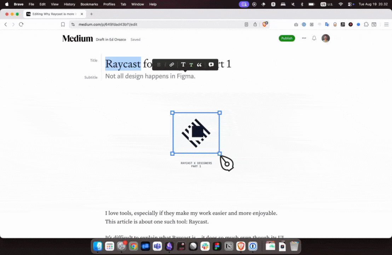Screen dimensions: 392x255
Task: Apply large heading T to selection
Action: 183,64
